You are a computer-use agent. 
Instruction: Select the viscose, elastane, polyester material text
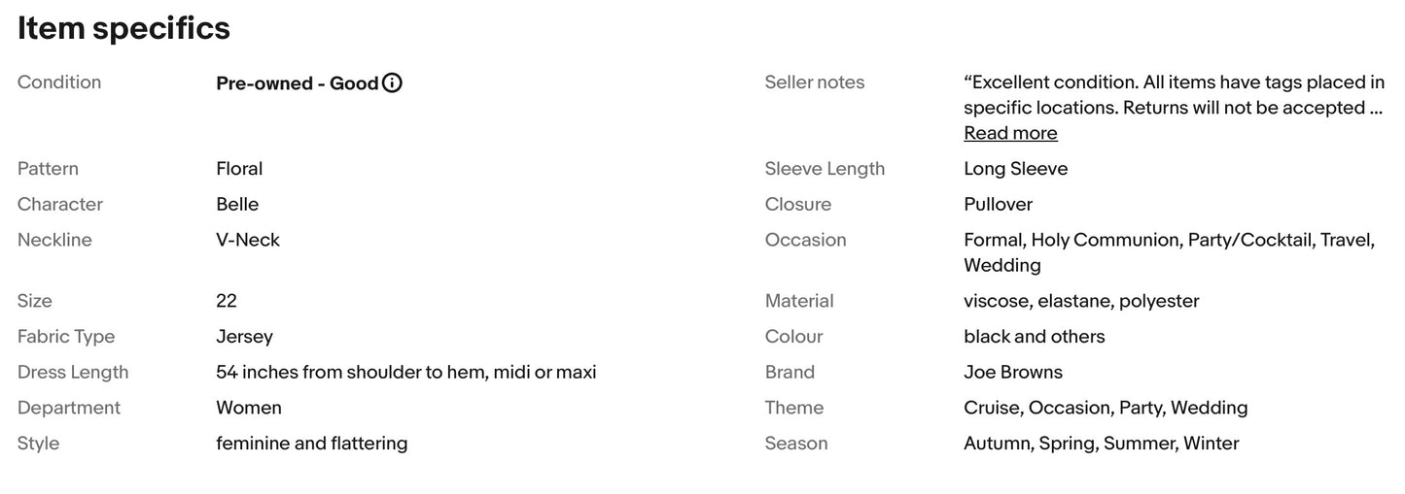[x=1081, y=301]
